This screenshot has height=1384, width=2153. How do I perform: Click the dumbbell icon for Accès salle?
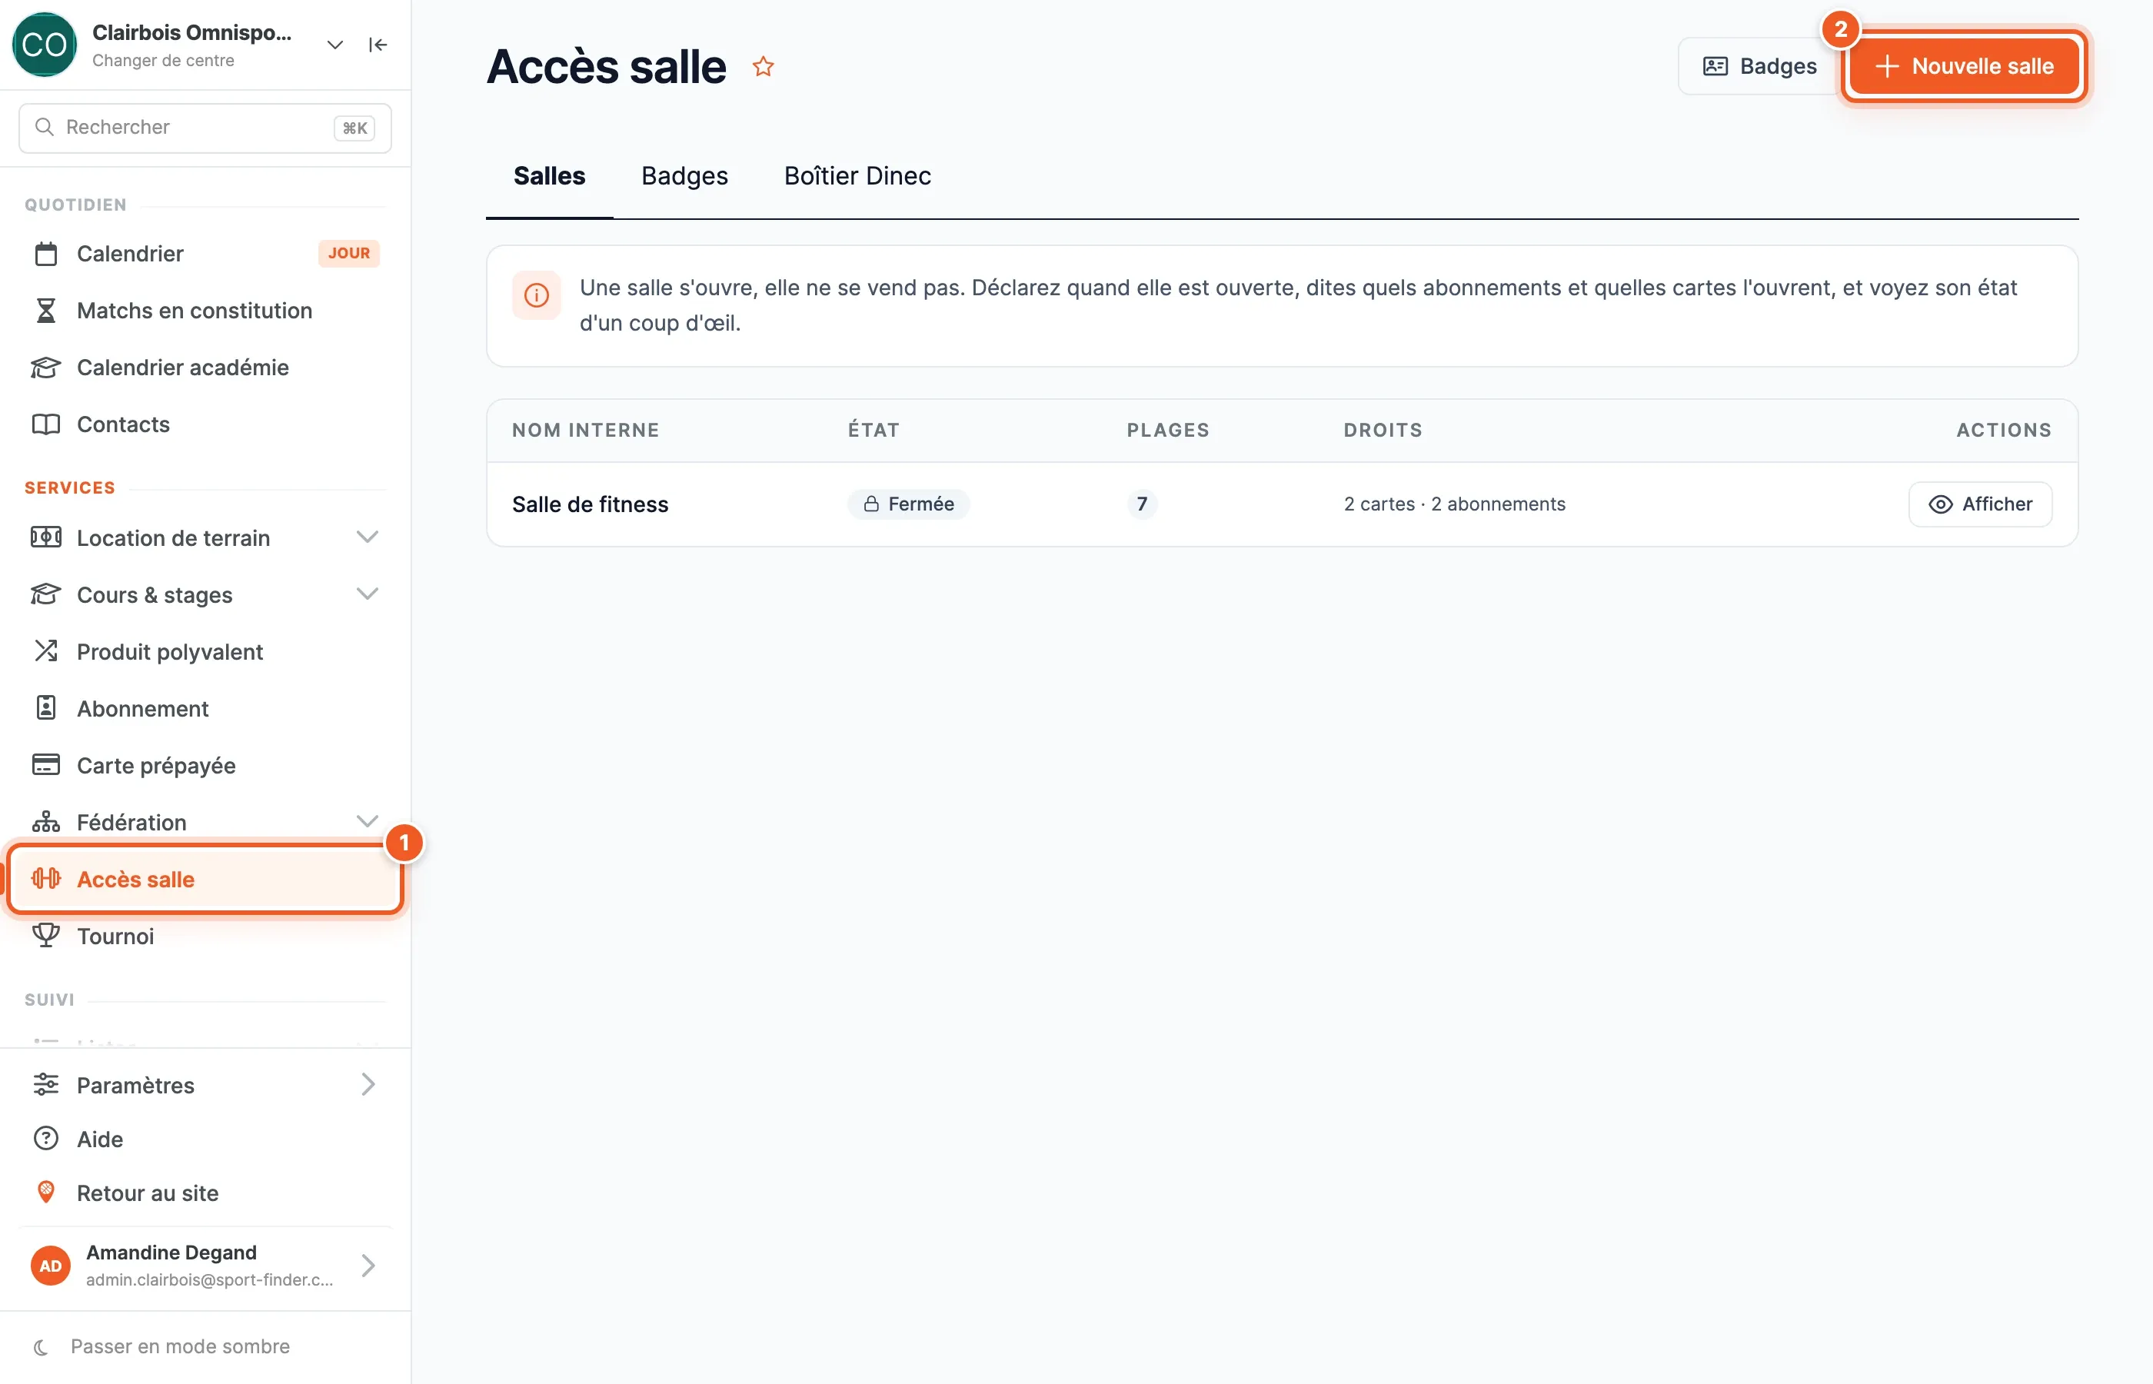pos(46,879)
